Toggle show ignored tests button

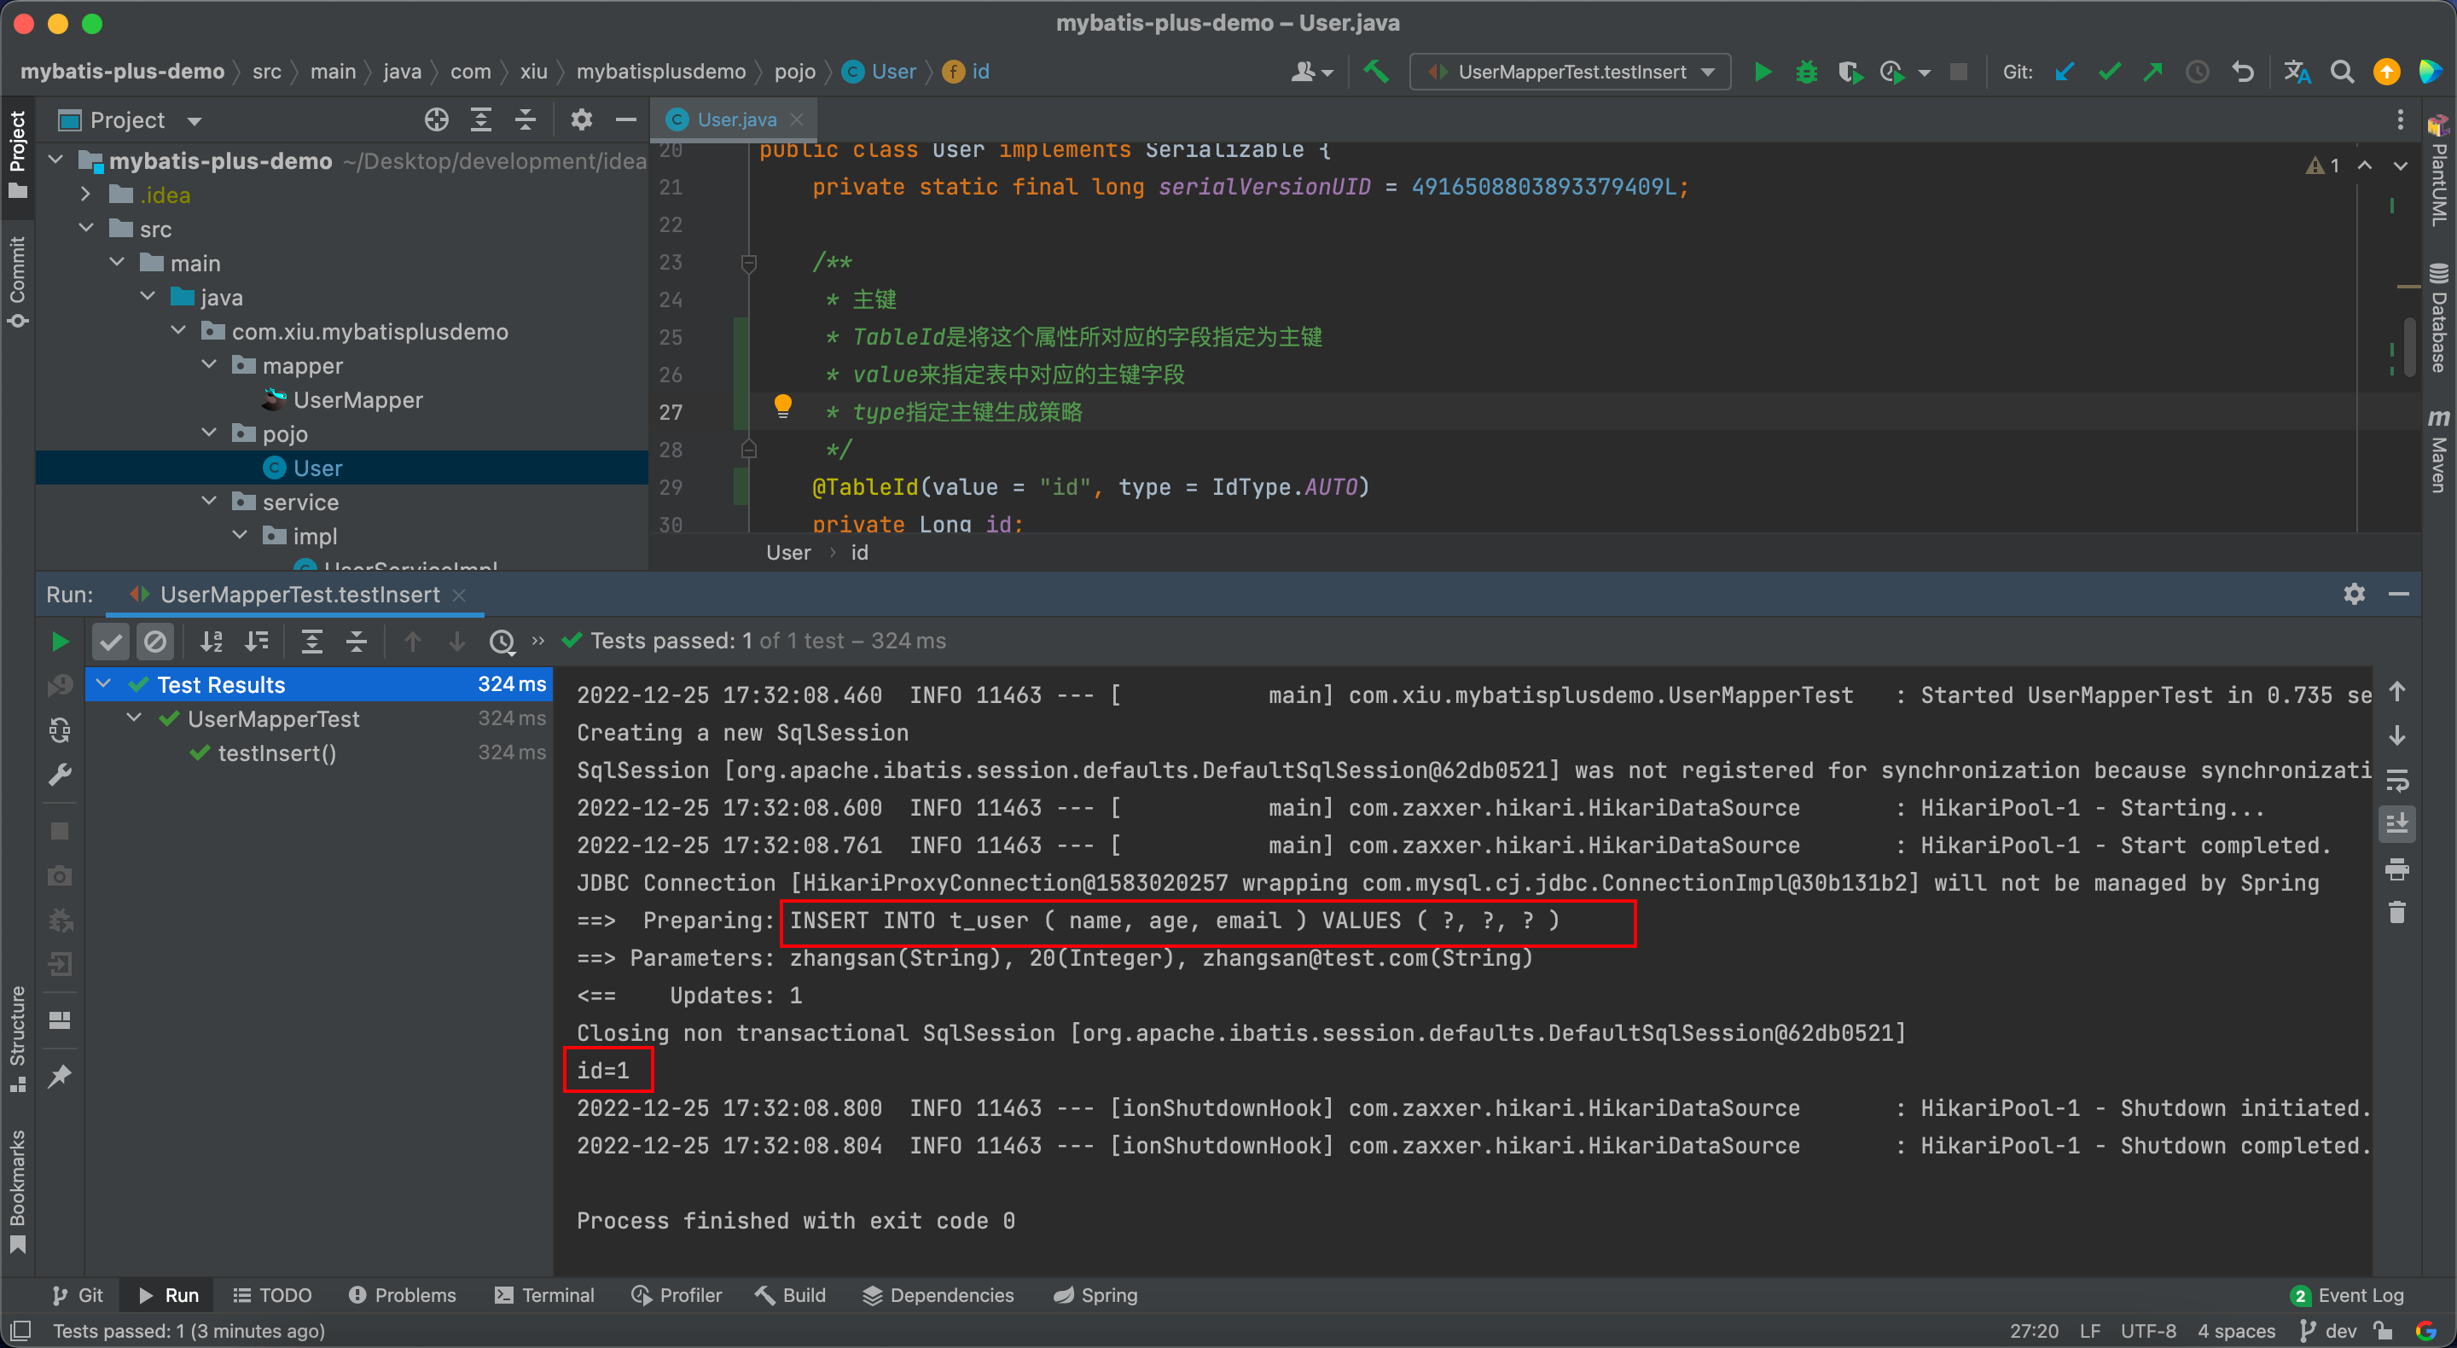(155, 641)
